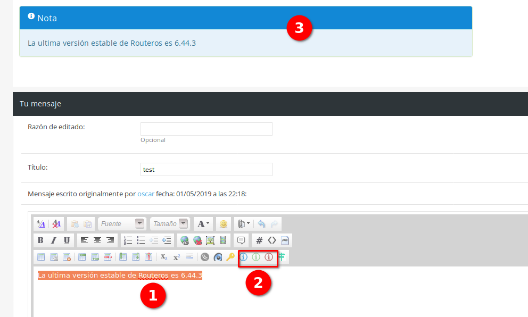Wrap selection in PHP tags
The image size is (528, 317).
pos(285,240)
